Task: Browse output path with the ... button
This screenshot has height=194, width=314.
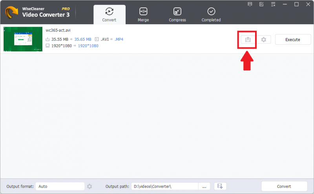Action: point(204,187)
